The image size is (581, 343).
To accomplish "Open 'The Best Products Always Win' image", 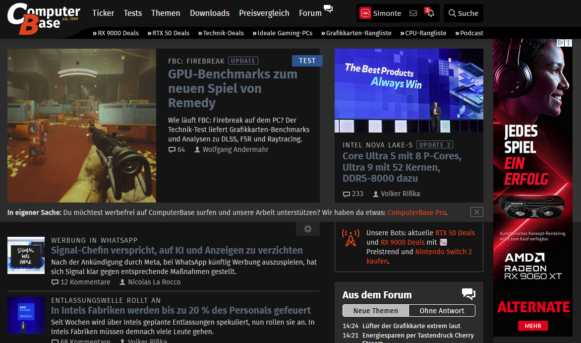I will [x=408, y=90].
